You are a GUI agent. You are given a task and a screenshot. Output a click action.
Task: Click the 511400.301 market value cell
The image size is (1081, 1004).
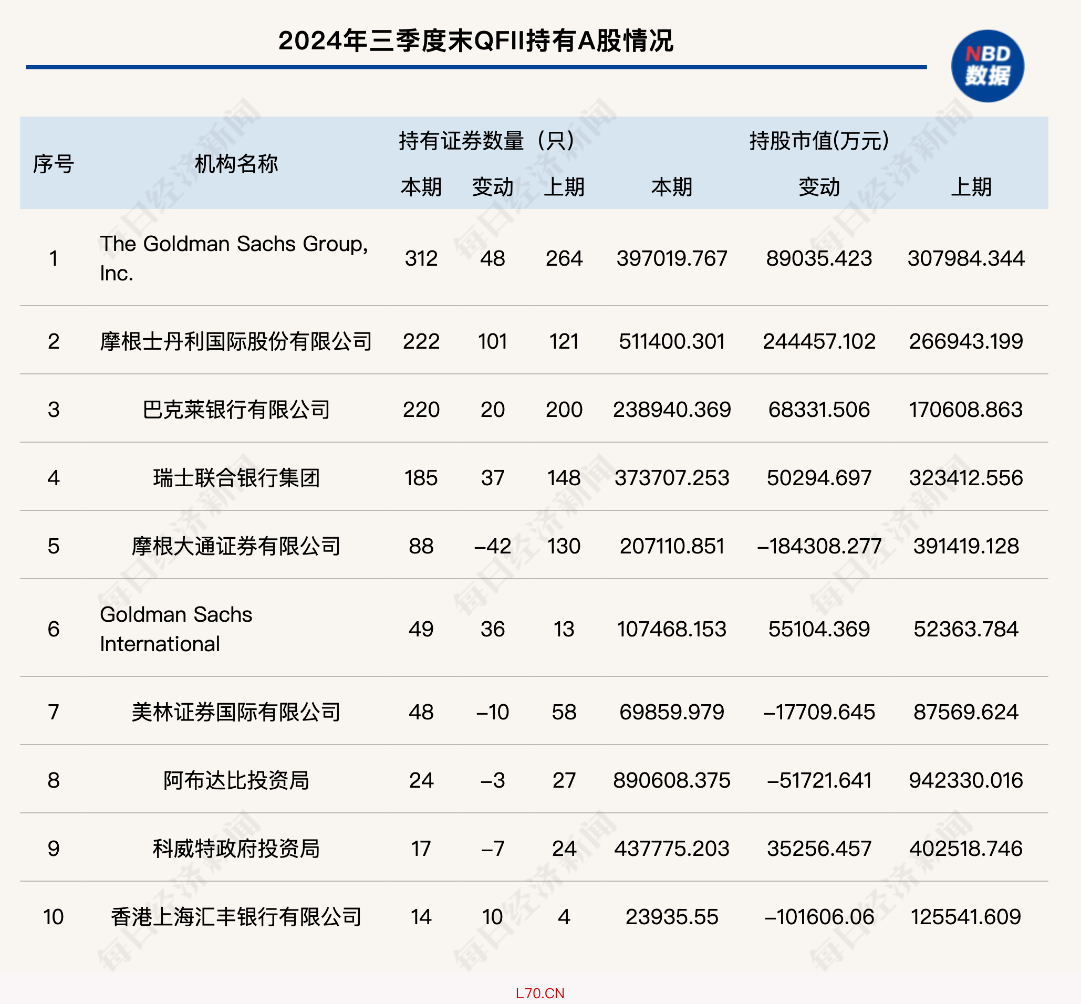pos(671,341)
